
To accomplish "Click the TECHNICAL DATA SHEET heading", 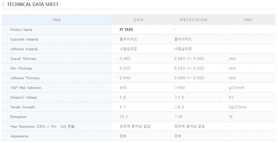I will tap(33, 5).
